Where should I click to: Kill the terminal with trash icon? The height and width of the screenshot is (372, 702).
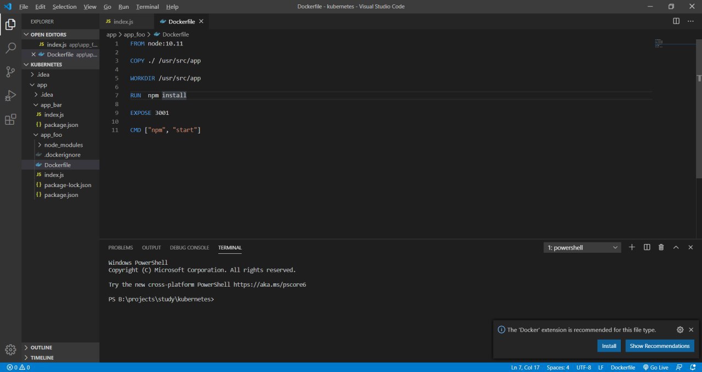tap(661, 247)
